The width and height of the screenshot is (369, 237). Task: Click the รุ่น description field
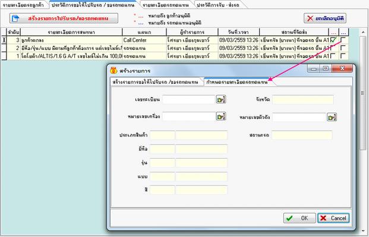click(201, 163)
